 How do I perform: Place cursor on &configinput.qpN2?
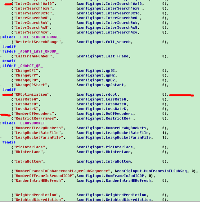pyautogui.click(x=96, y=75)
